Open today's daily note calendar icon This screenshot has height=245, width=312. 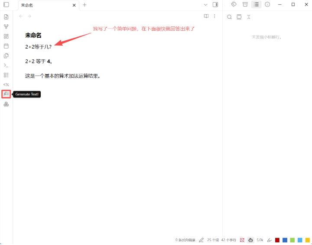pyautogui.click(x=6, y=46)
